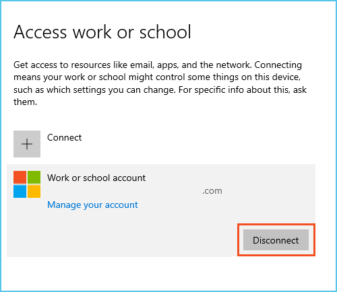Click the Disconnect button

(x=276, y=240)
